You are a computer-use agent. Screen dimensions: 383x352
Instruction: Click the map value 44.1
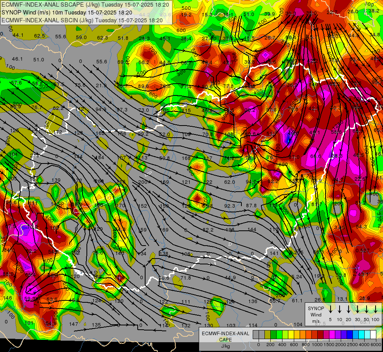tap(18, 35)
